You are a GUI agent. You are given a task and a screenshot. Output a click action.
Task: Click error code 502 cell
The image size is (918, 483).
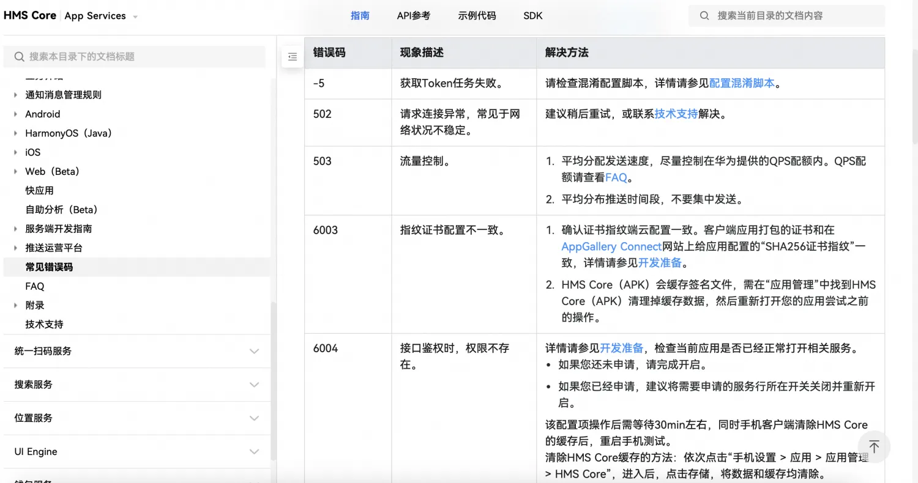[348, 122]
